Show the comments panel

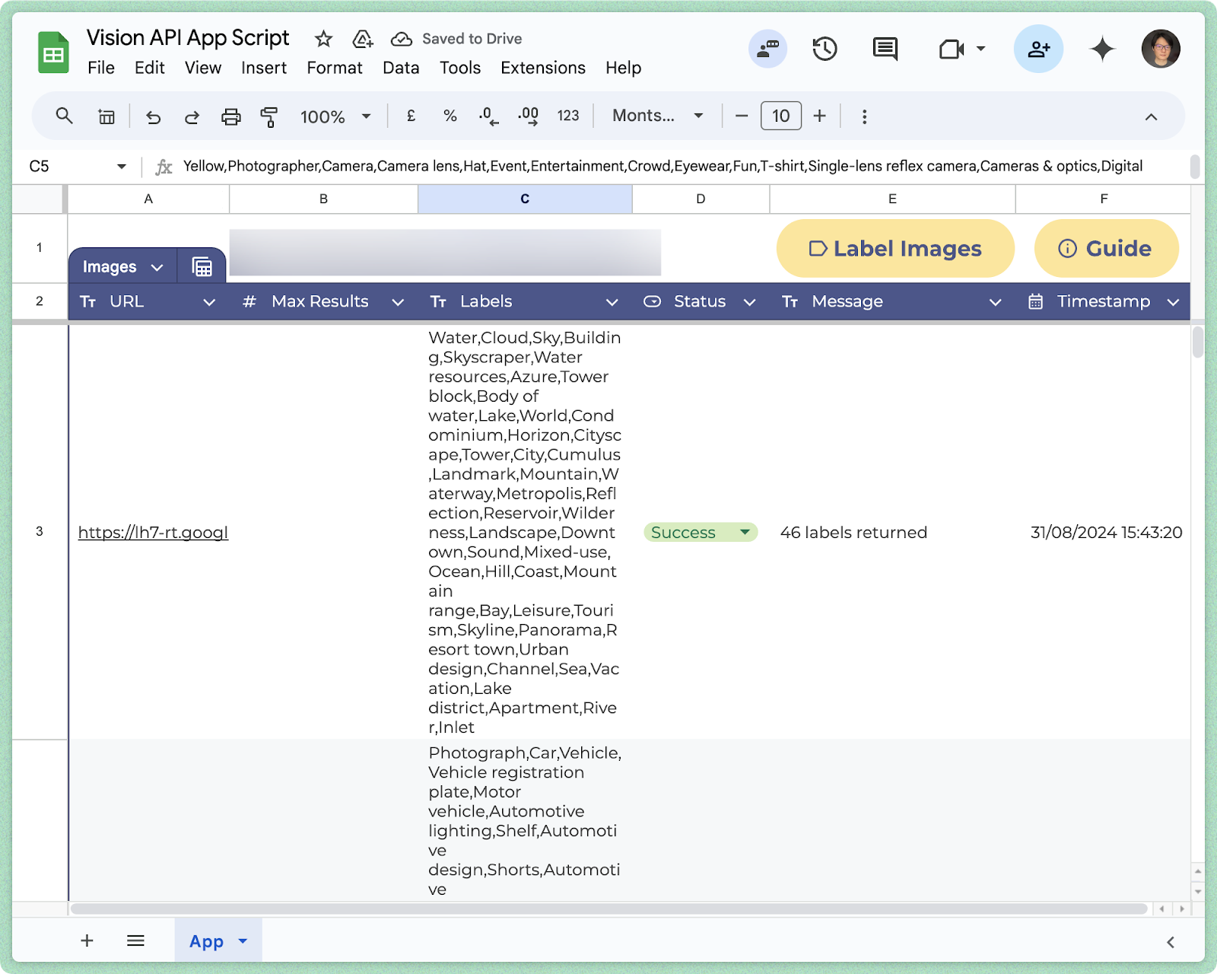click(885, 49)
